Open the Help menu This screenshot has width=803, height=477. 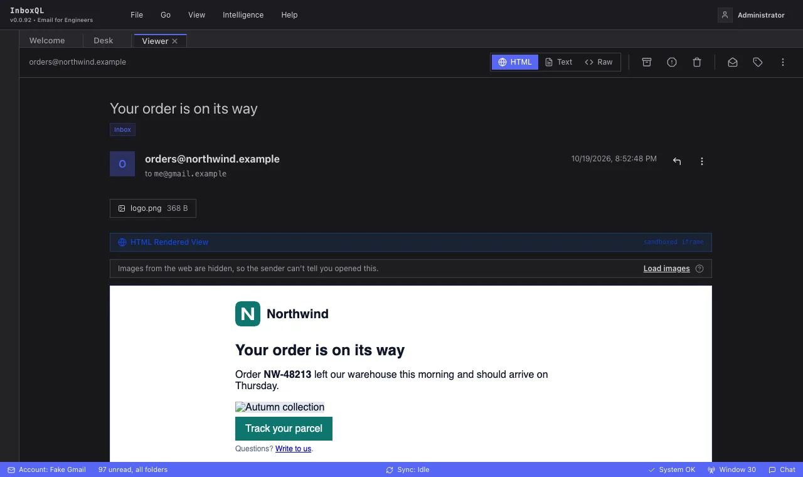tap(289, 15)
